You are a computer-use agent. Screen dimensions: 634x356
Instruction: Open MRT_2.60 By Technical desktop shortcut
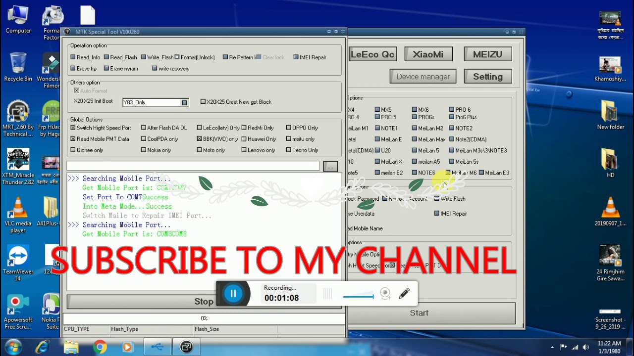[x=18, y=119]
